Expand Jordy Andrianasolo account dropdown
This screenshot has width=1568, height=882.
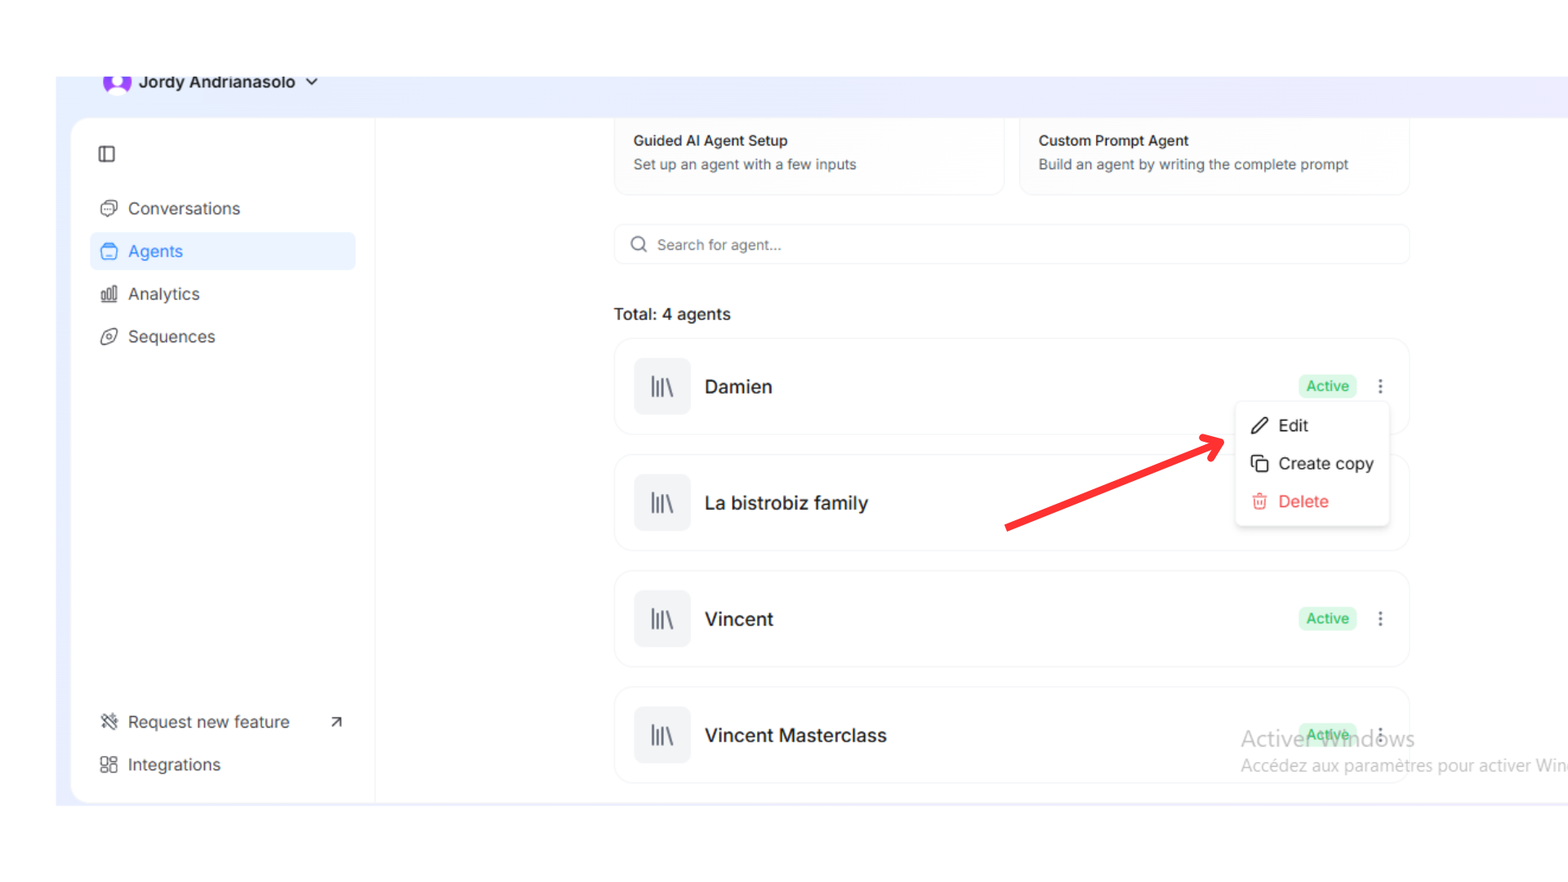pos(312,82)
